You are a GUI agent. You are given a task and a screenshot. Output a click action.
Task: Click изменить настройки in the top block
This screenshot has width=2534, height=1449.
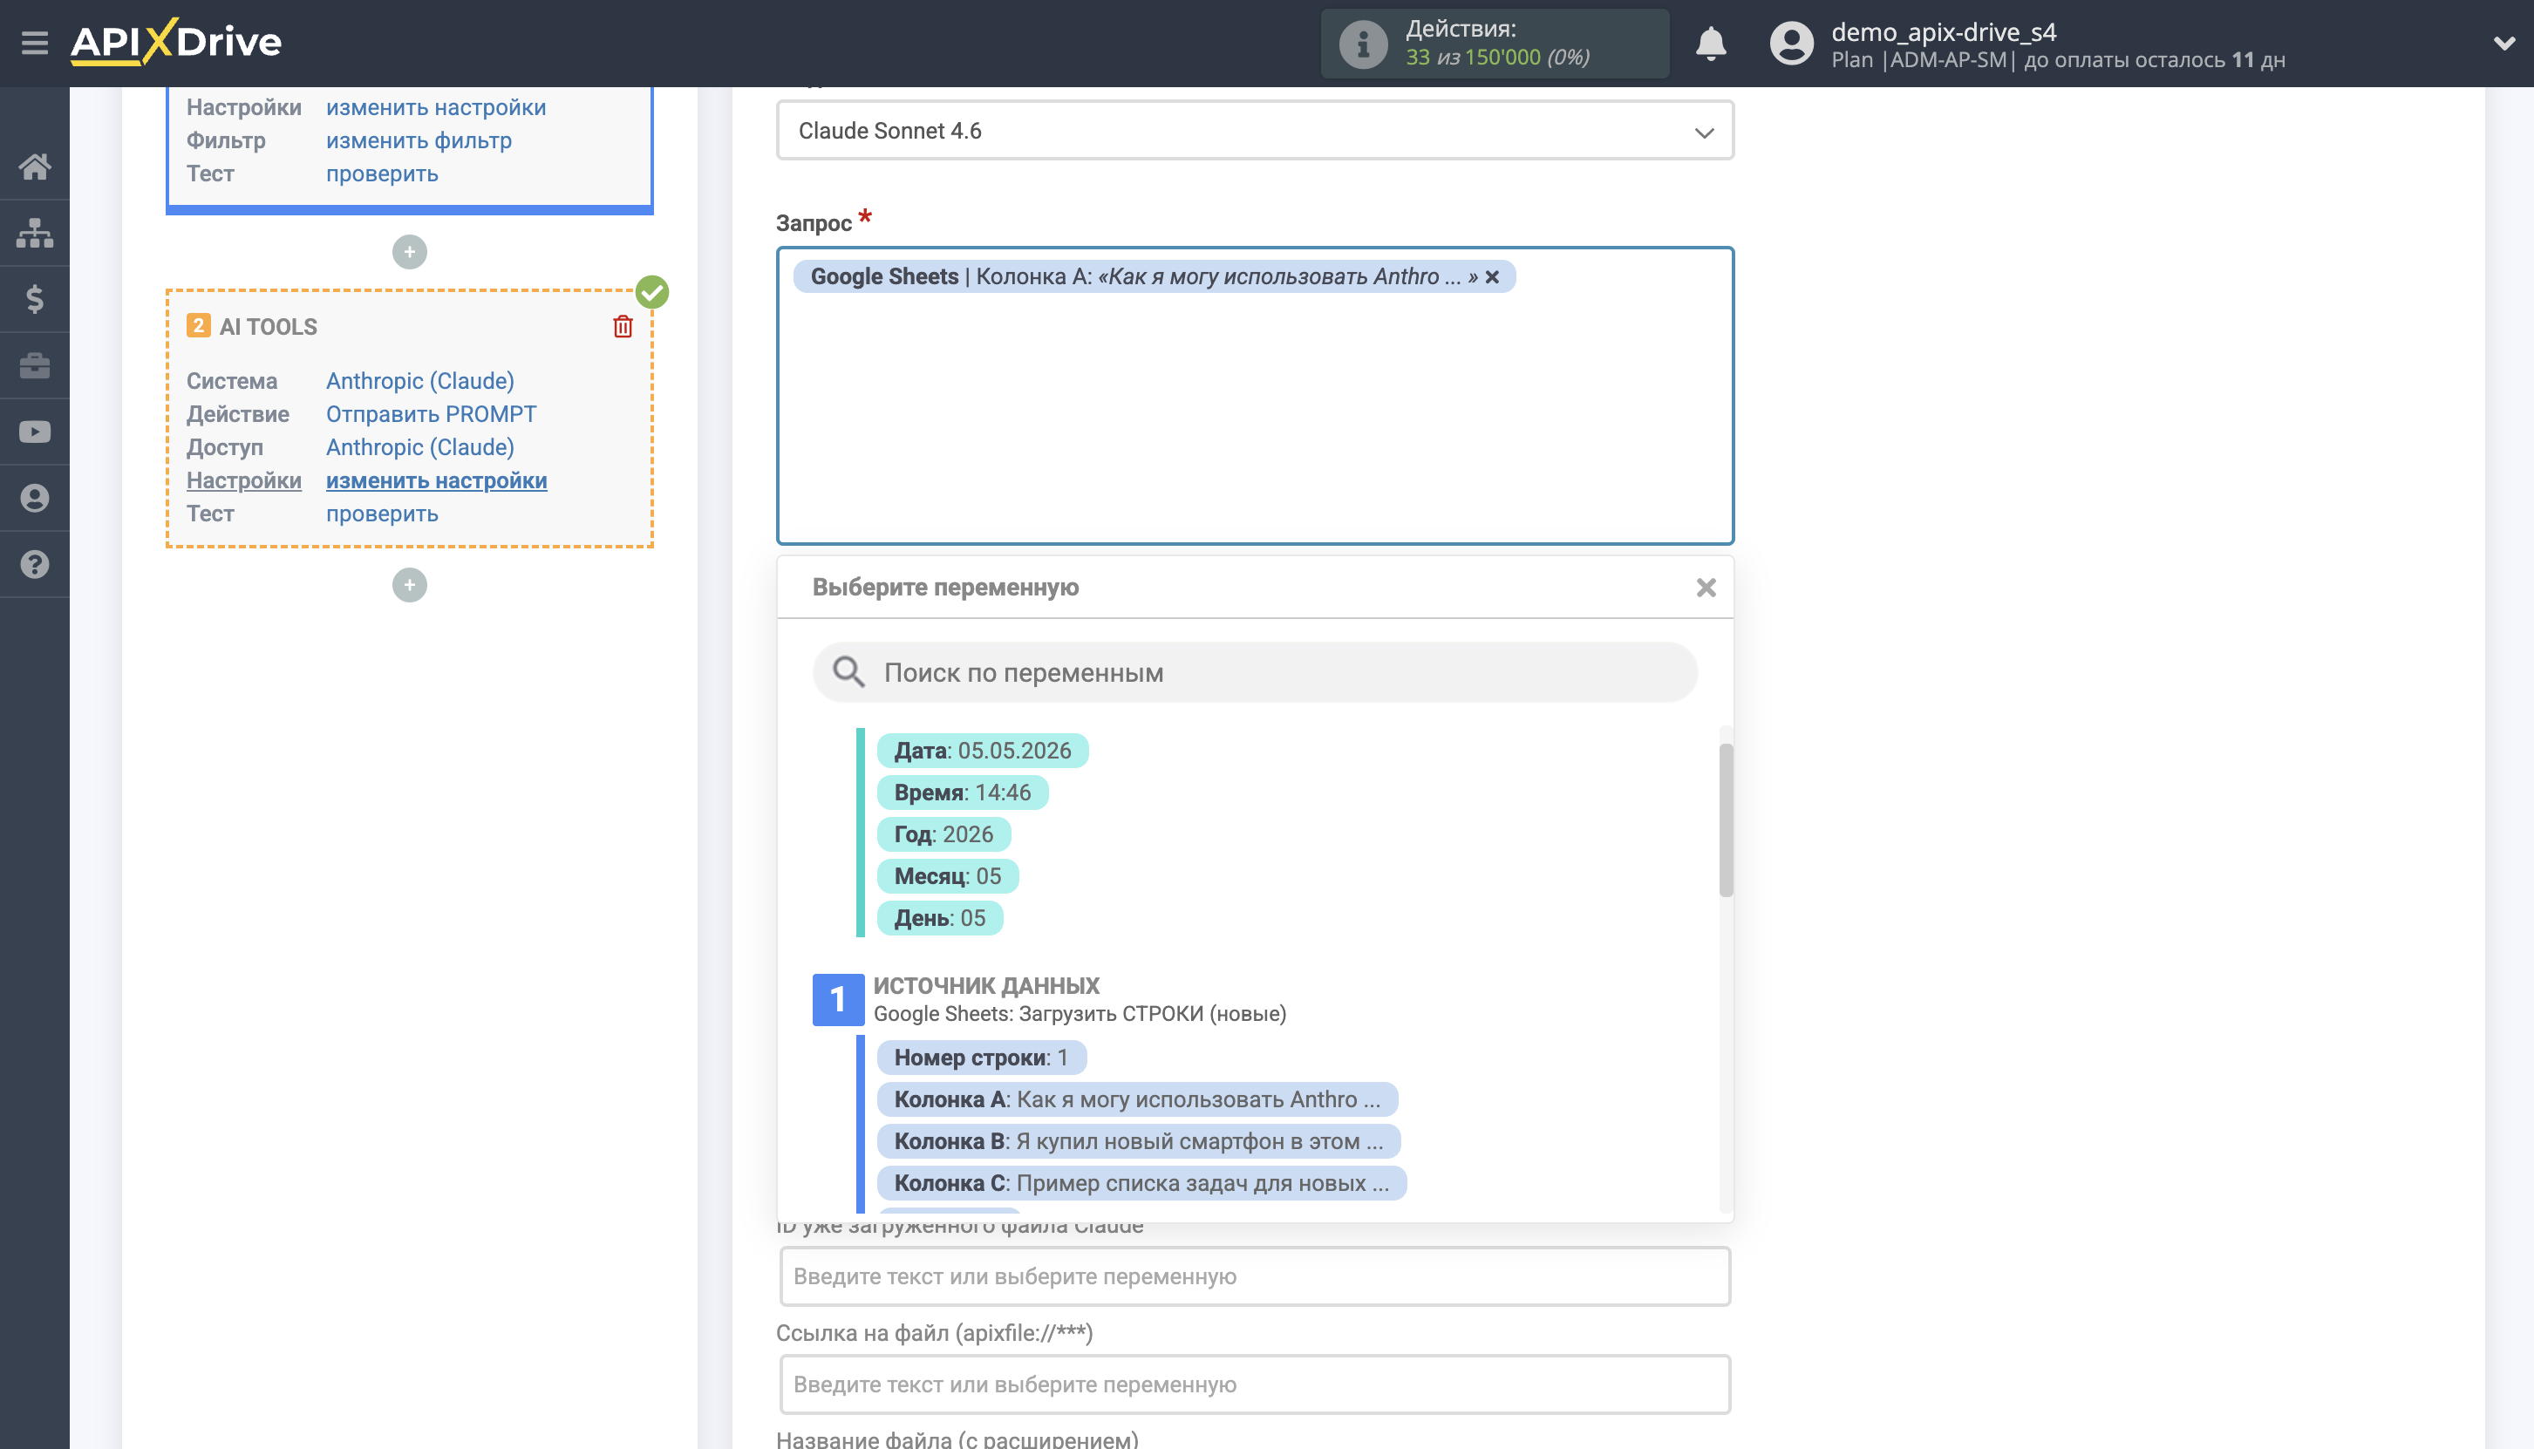pyautogui.click(x=436, y=107)
